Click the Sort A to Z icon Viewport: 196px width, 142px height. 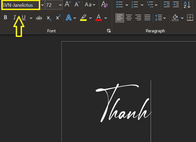click(x=187, y=5)
